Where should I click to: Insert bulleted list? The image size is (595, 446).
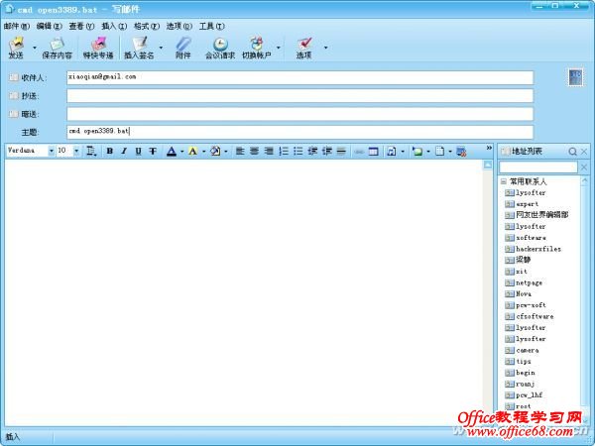click(297, 151)
